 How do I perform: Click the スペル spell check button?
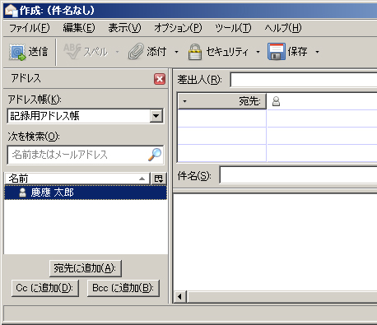pyautogui.click(x=86, y=52)
